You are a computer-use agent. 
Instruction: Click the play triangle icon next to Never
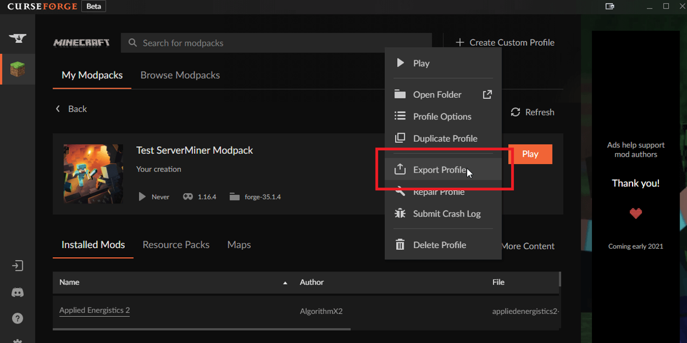pyautogui.click(x=142, y=197)
